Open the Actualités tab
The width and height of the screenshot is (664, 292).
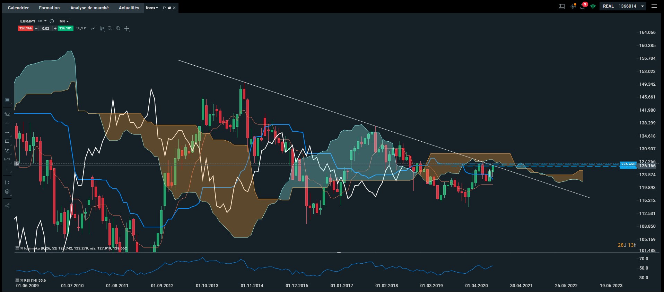coord(129,8)
